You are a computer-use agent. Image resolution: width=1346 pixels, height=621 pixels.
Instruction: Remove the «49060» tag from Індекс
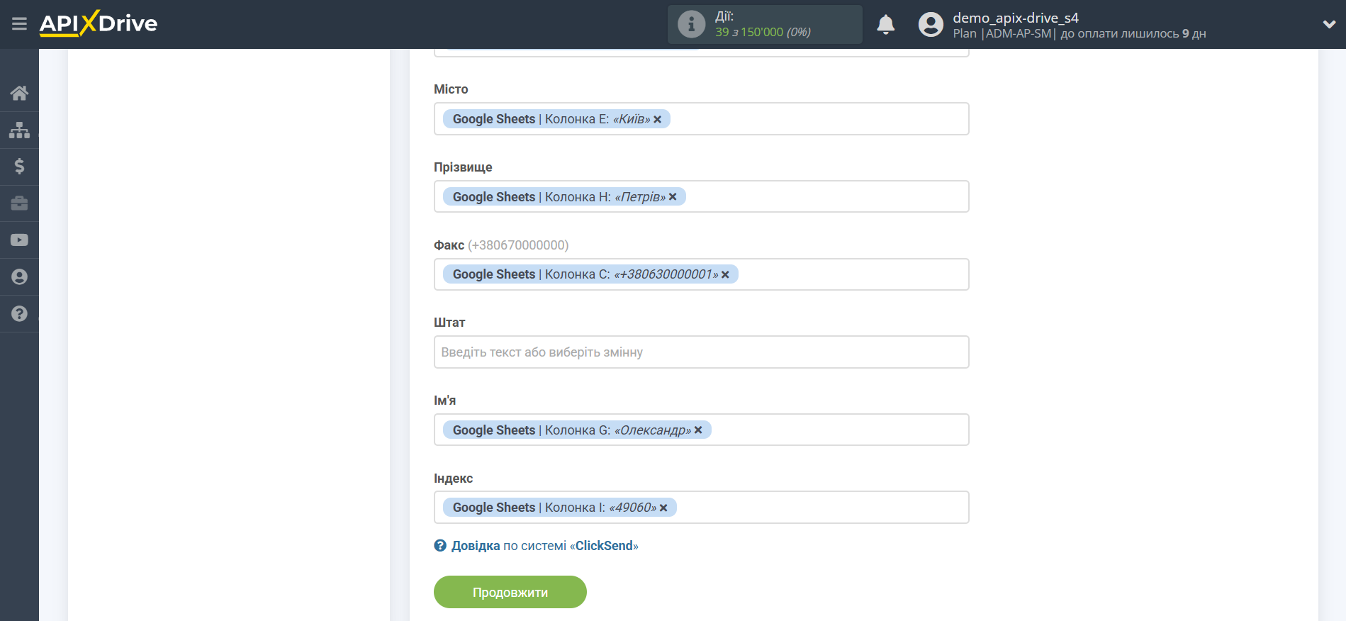coord(663,508)
